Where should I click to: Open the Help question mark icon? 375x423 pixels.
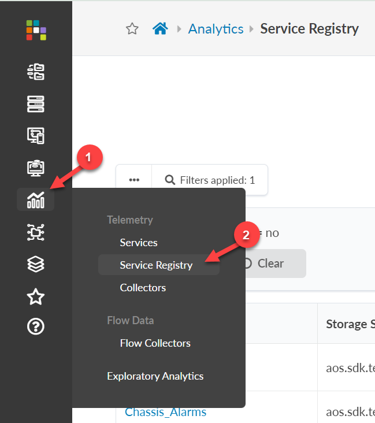point(36,327)
